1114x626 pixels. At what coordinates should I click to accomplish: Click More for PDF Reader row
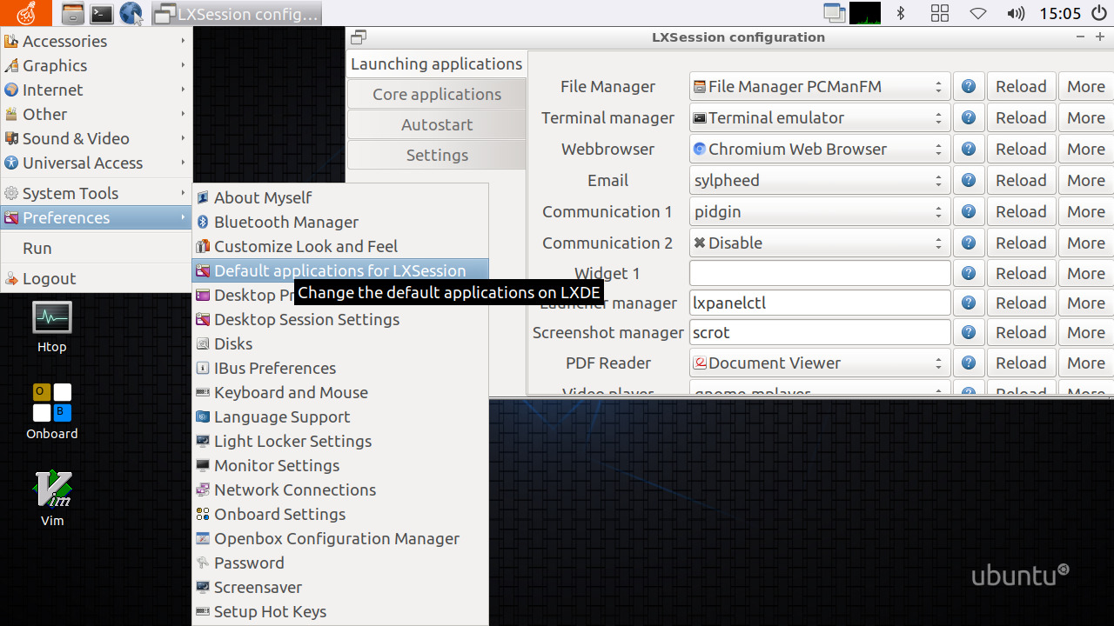click(x=1085, y=363)
